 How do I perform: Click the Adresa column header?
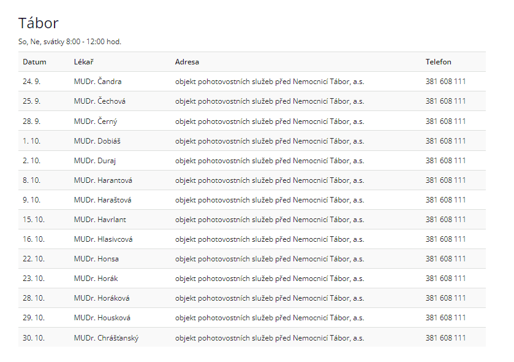(187, 62)
